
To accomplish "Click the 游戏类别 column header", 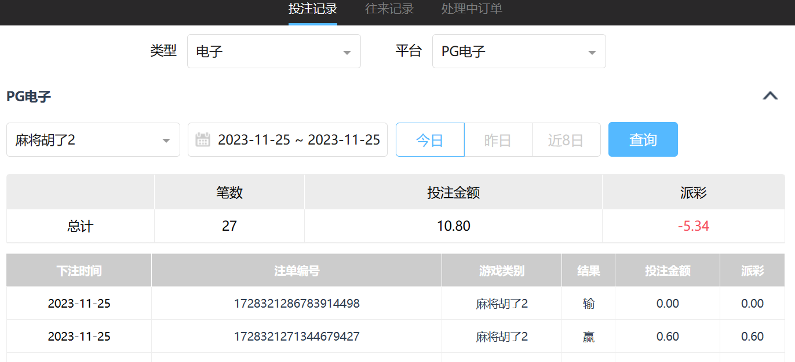I will [x=502, y=271].
